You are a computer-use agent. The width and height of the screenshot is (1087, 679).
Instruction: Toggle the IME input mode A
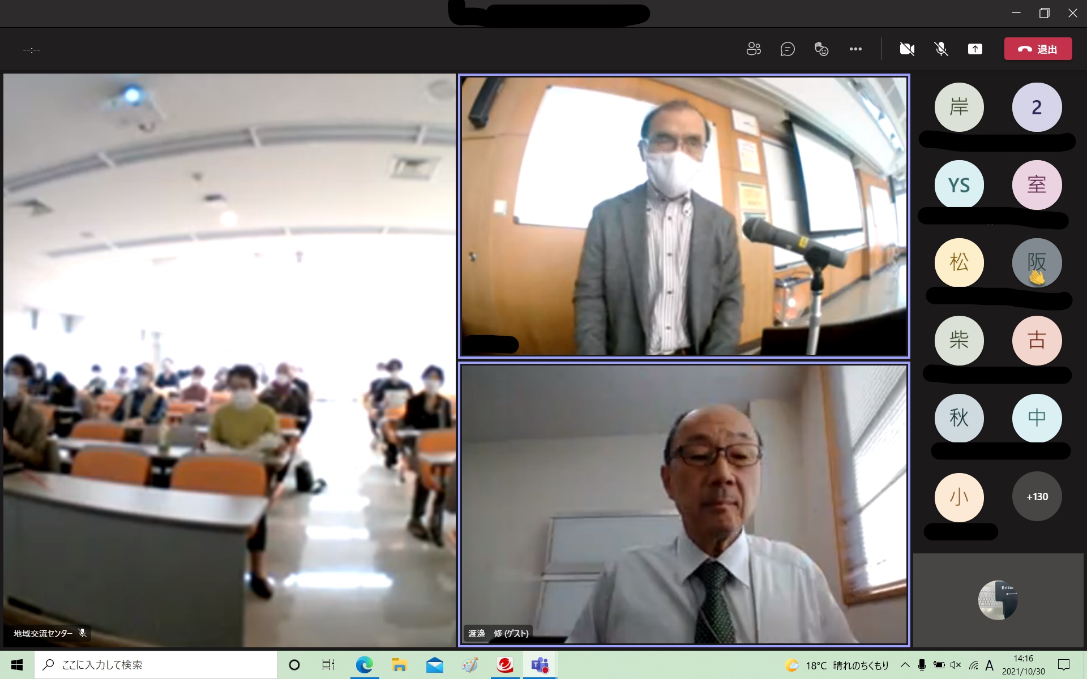pos(989,665)
